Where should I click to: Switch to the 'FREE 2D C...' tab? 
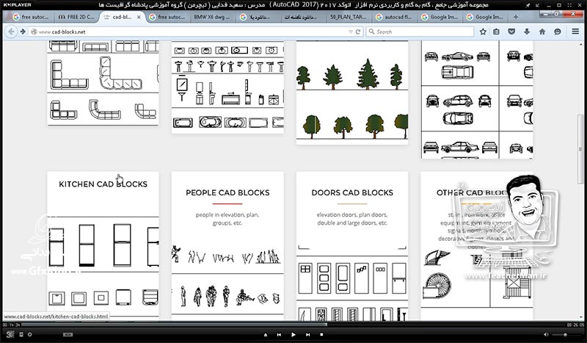pos(76,17)
